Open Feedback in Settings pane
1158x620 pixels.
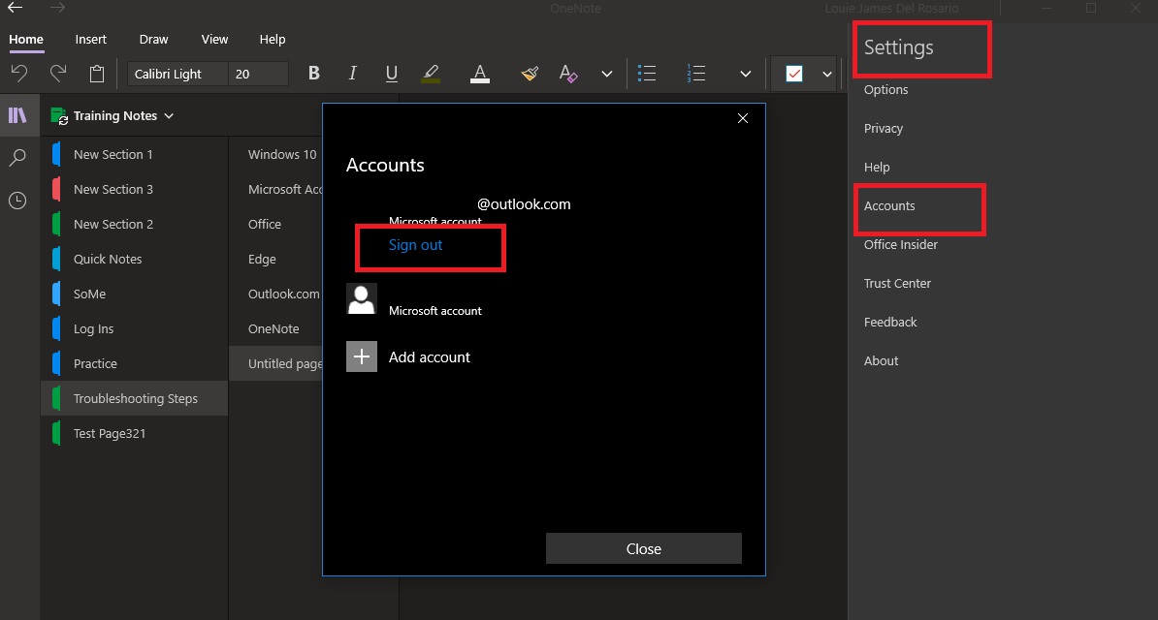coord(890,322)
